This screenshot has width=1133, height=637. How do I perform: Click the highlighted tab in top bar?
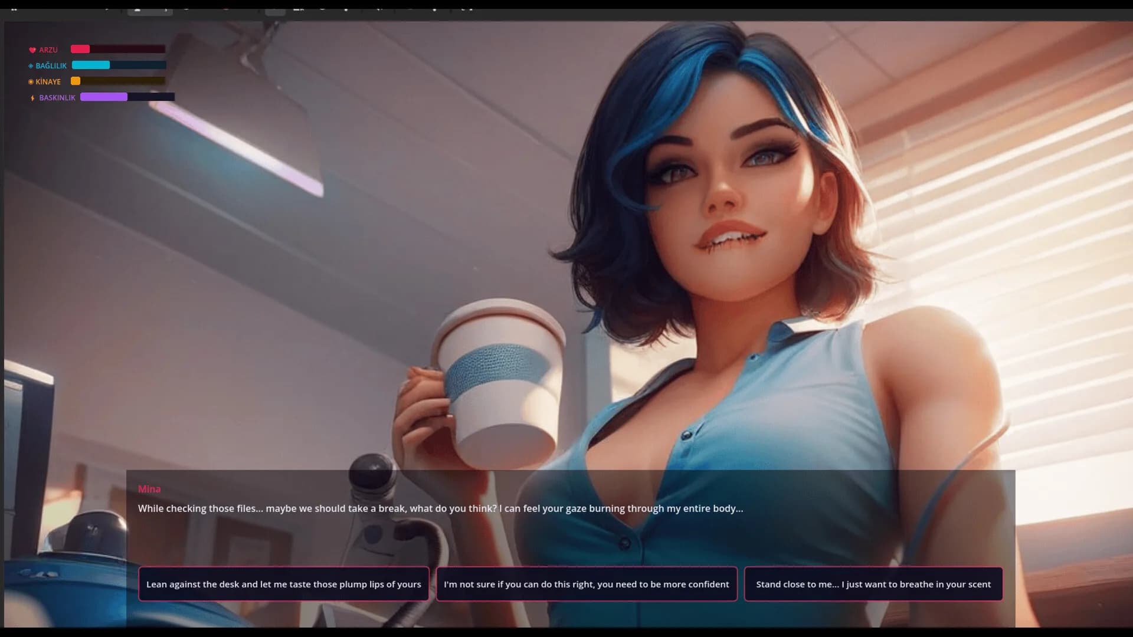click(x=150, y=10)
